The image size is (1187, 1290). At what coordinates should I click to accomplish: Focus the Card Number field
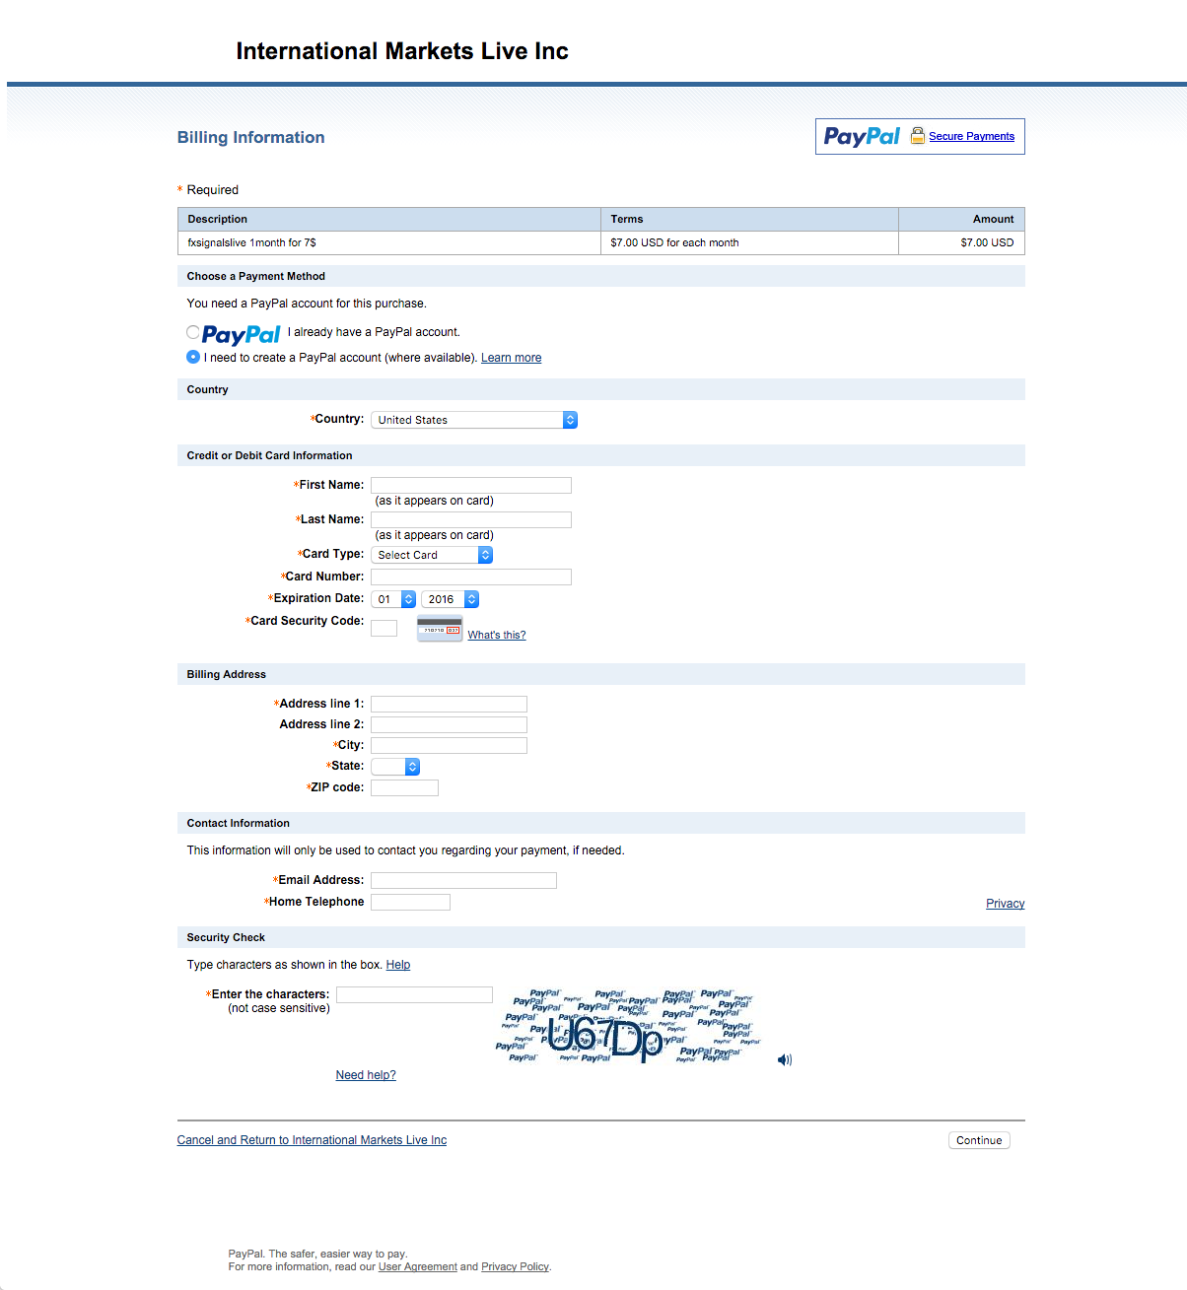[471, 577]
